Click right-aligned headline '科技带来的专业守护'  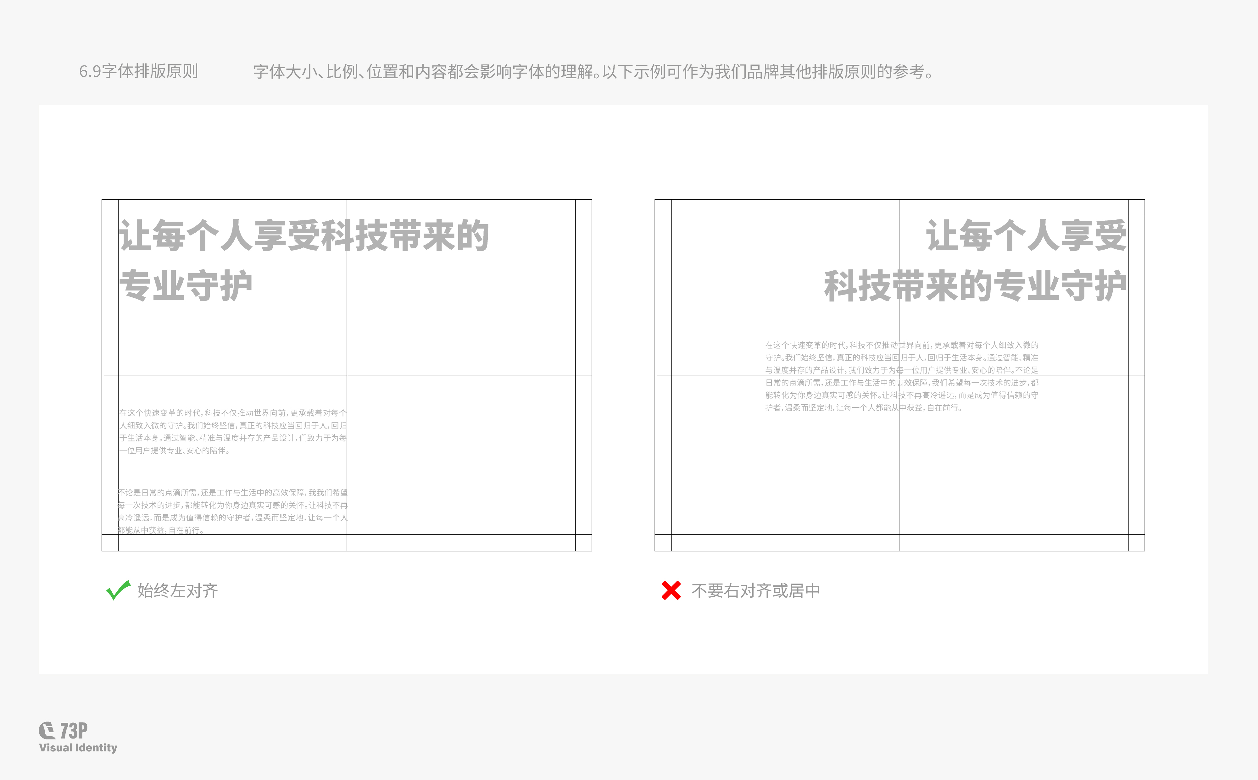click(975, 285)
